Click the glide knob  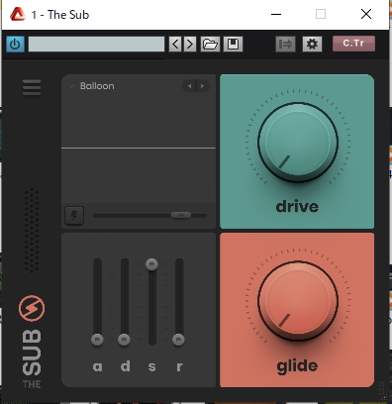click(x=298, y=301)
